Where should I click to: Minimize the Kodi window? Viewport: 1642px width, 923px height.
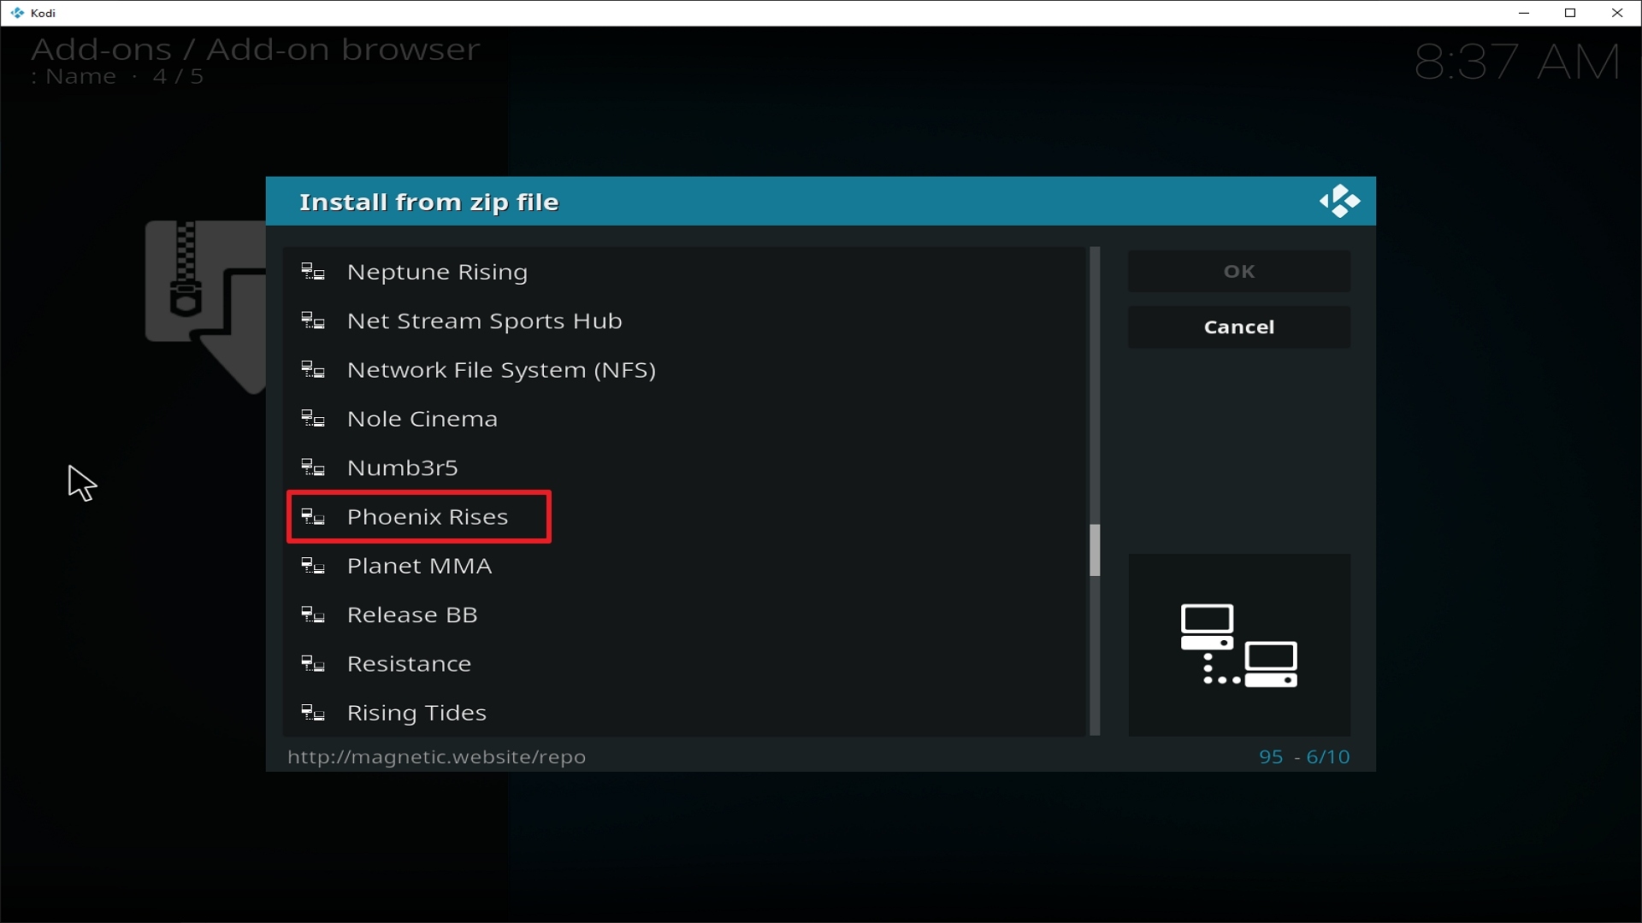[x=1524, y=13]
